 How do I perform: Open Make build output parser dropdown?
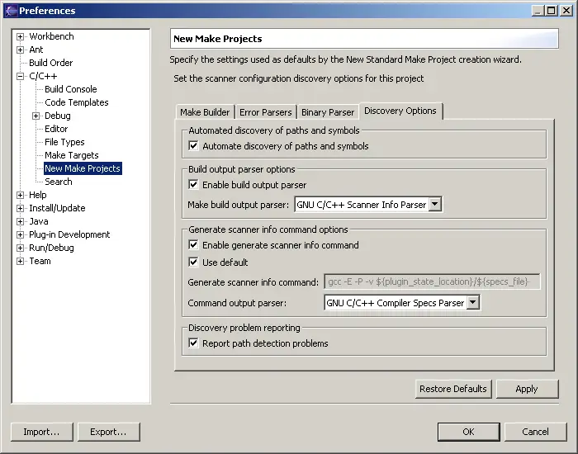pyautogui.click(x=435, y=205)
